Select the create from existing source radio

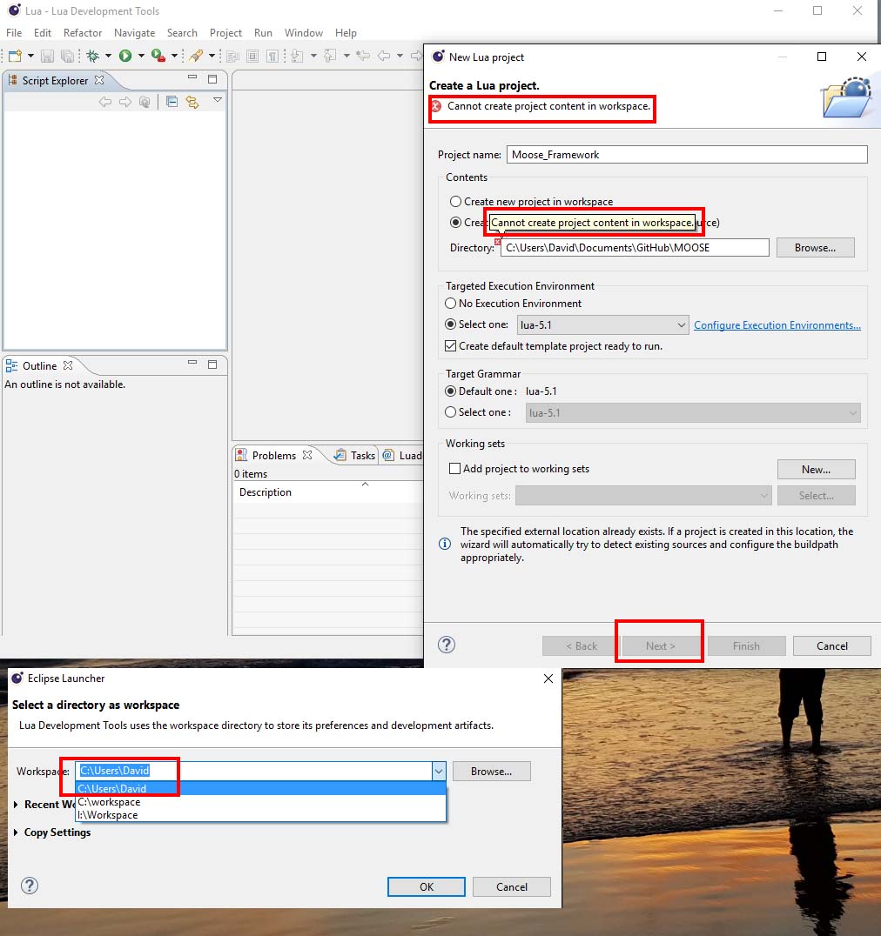coord(455,223)
